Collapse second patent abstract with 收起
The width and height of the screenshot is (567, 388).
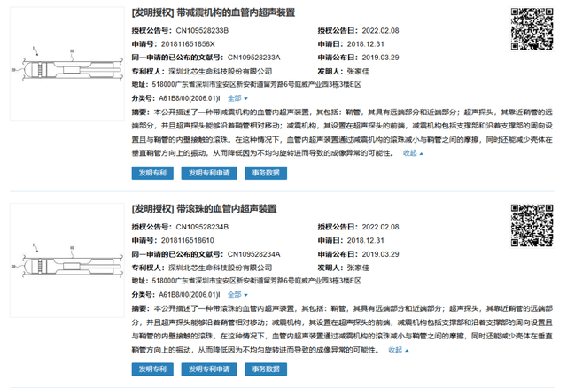tap(399, 350)
